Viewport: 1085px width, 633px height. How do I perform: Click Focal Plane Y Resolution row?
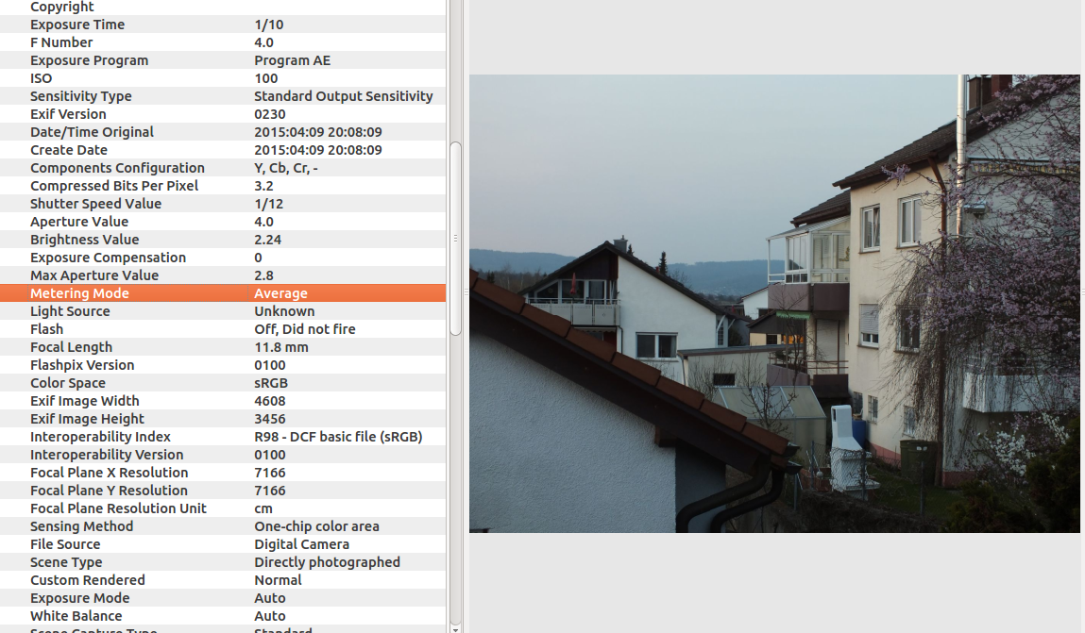(x=223, y=491)
